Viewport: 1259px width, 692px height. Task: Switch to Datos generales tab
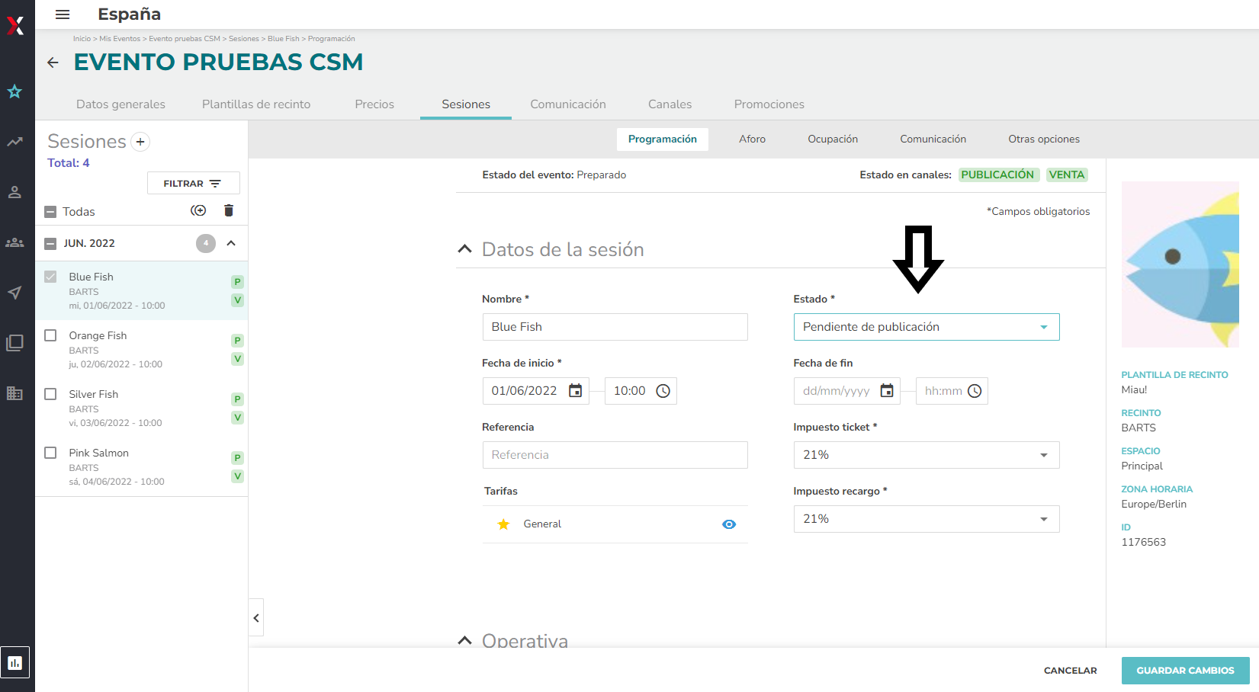pyautogui.click(x=120, y=104)
